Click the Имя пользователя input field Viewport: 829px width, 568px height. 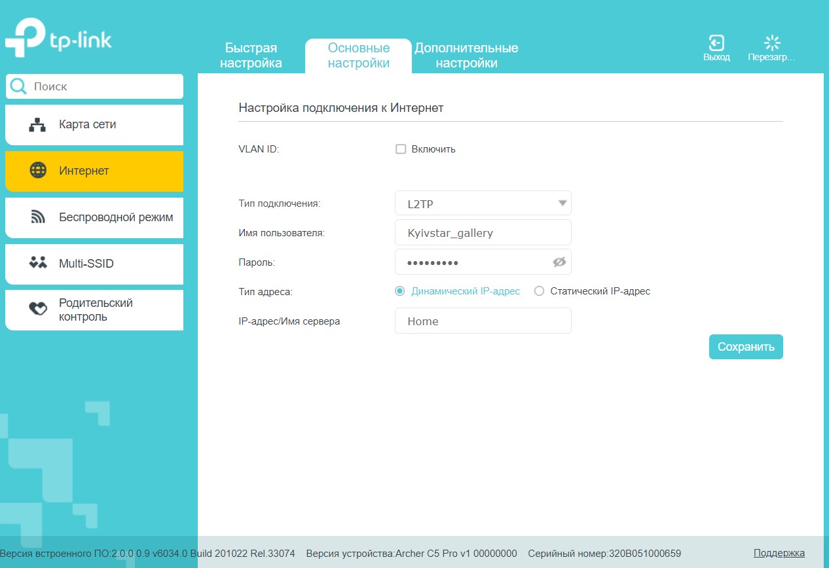point(483,233)
